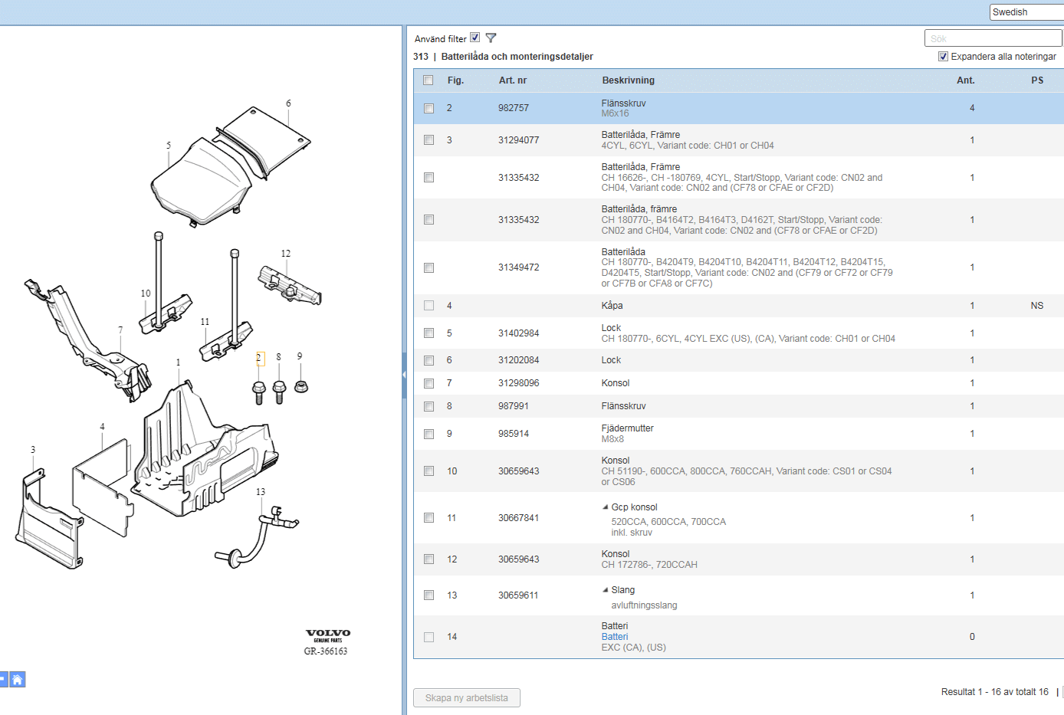Collapse the diagram panel with the splitter arrow
This screenshot has height=715, width=1064.
point(404,375)
